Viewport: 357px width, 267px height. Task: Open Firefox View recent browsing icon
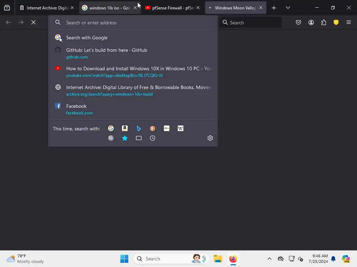7,8
